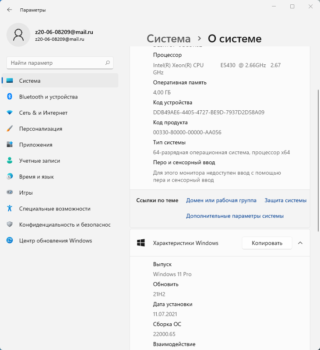Click the Учетные записи person icon
Viewport: 320px width, 350px height.
pos(10,160)
